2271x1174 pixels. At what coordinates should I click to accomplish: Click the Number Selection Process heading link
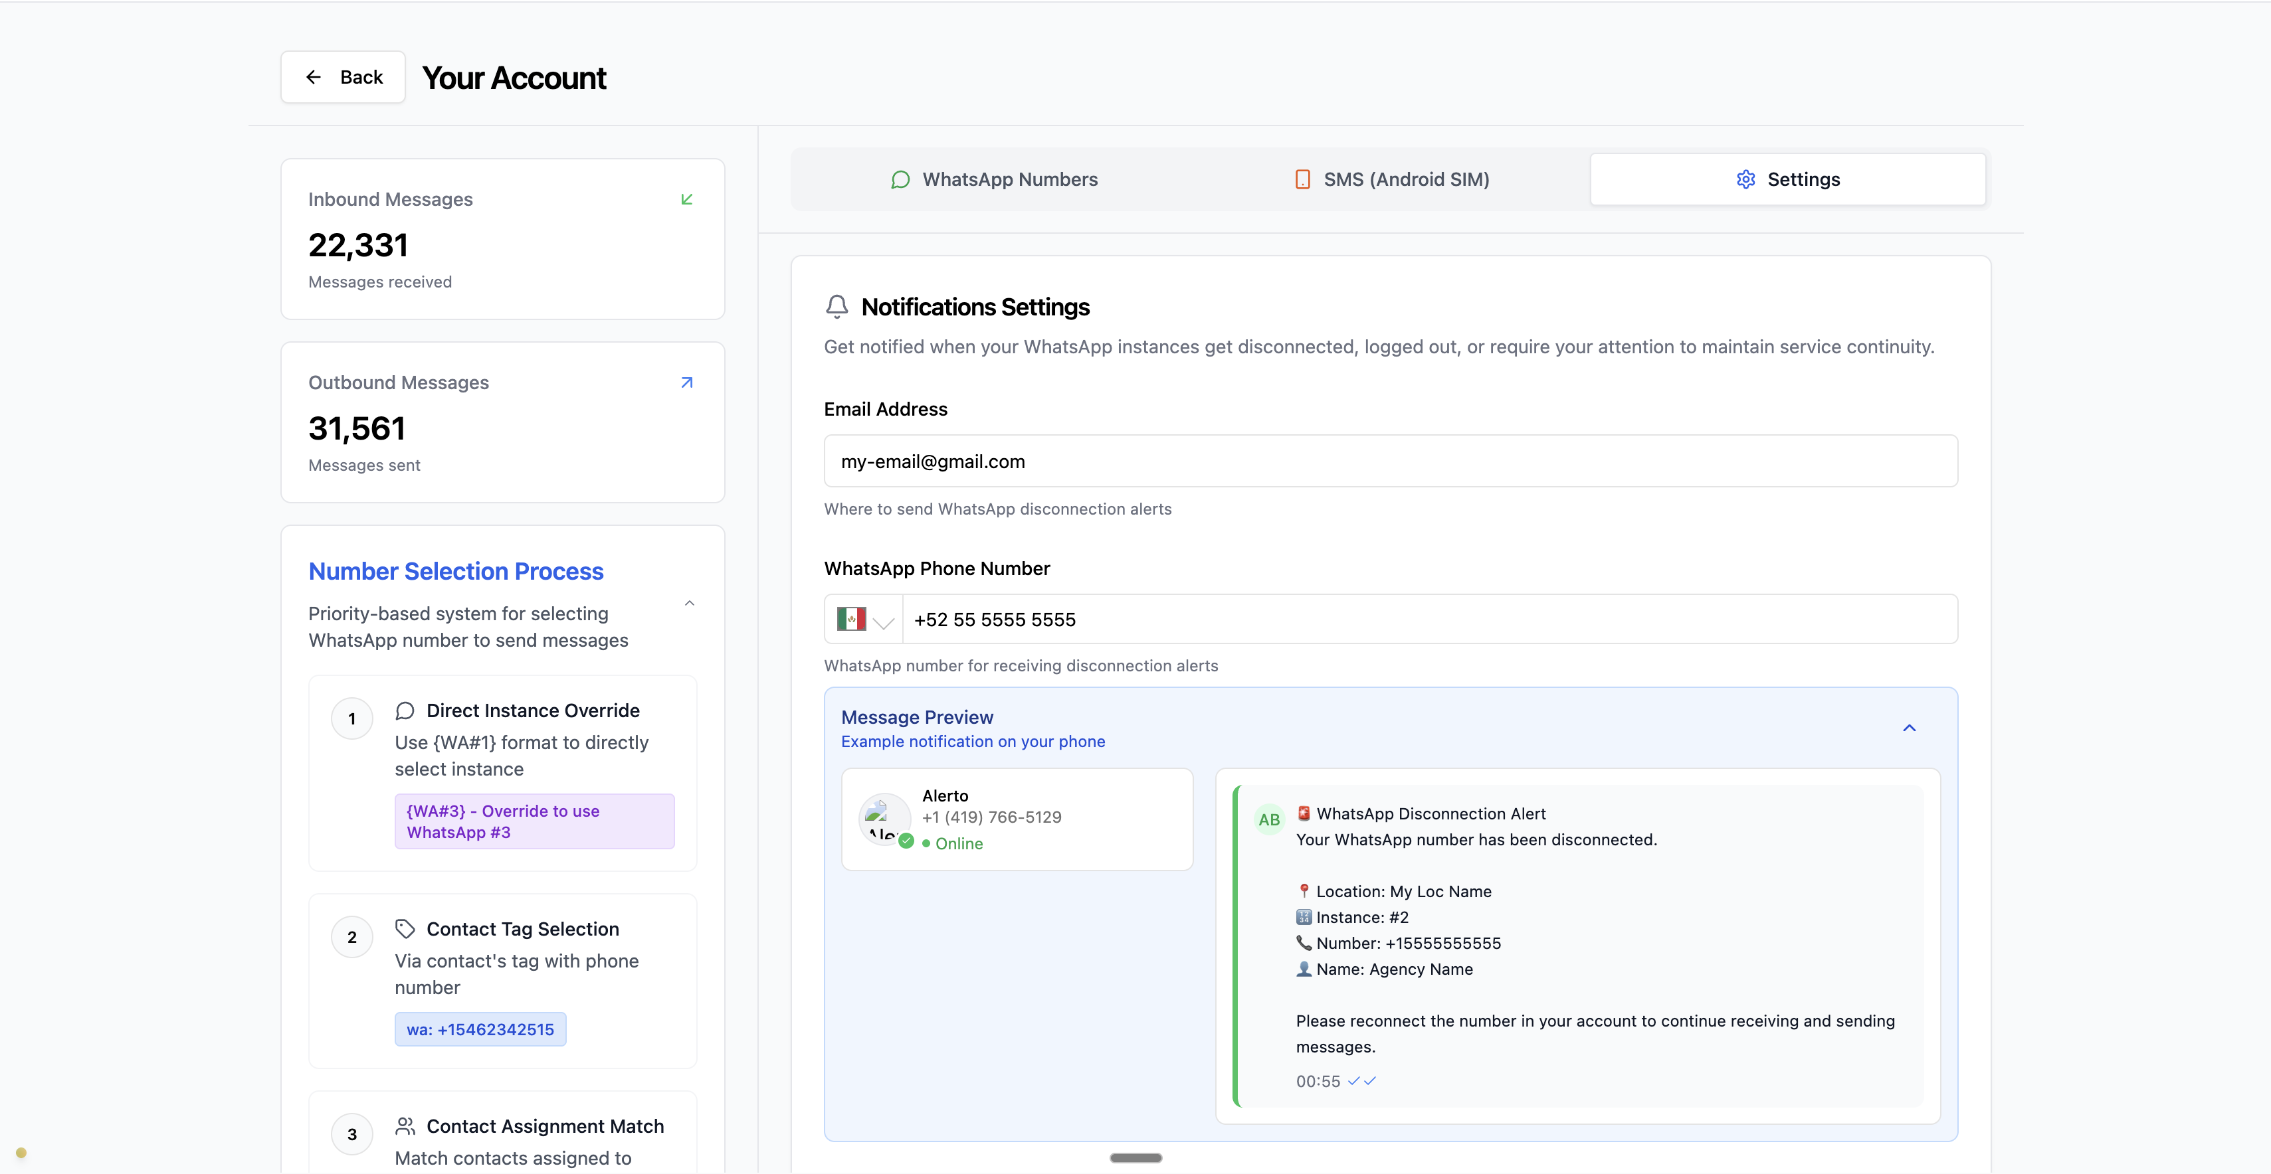pos(456,571)
